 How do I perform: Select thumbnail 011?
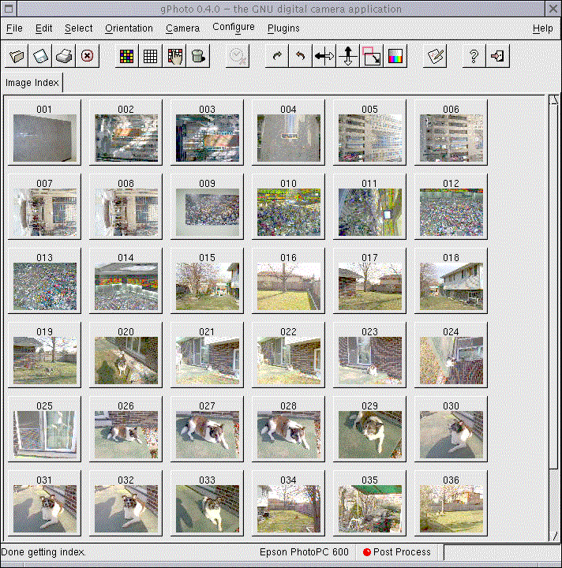tap(370, 207)
